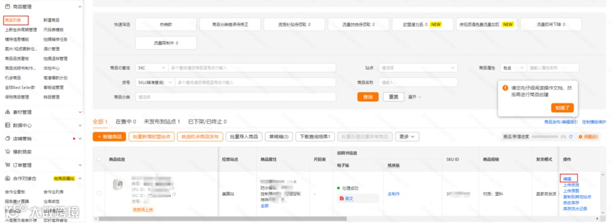Click the 库存流水记录 link
The height and width of the screenshot is (223, 611).
click(575, 208)
